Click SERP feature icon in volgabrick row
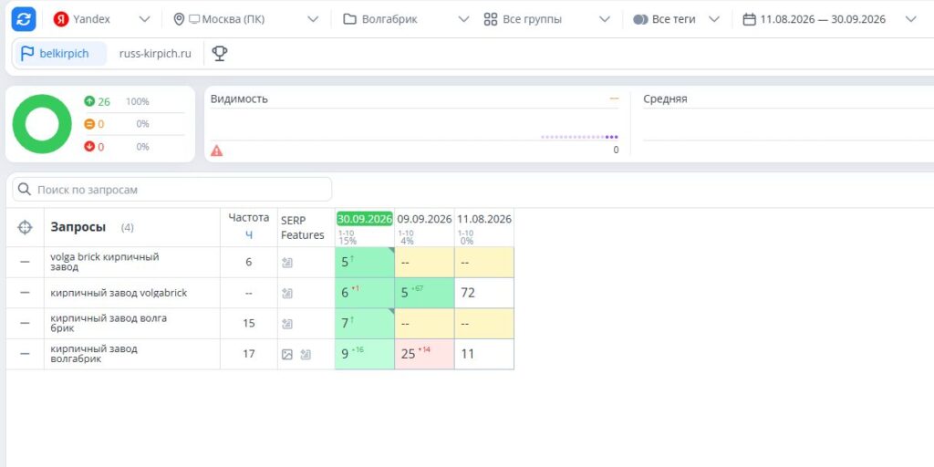This screenshot has width=934, height=467. [287, 293]
